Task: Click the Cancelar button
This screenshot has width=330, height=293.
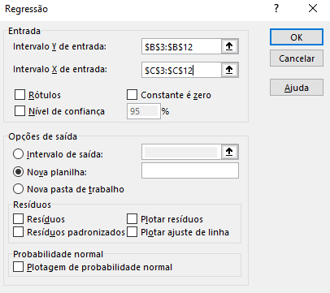Action: coord(297,58)
